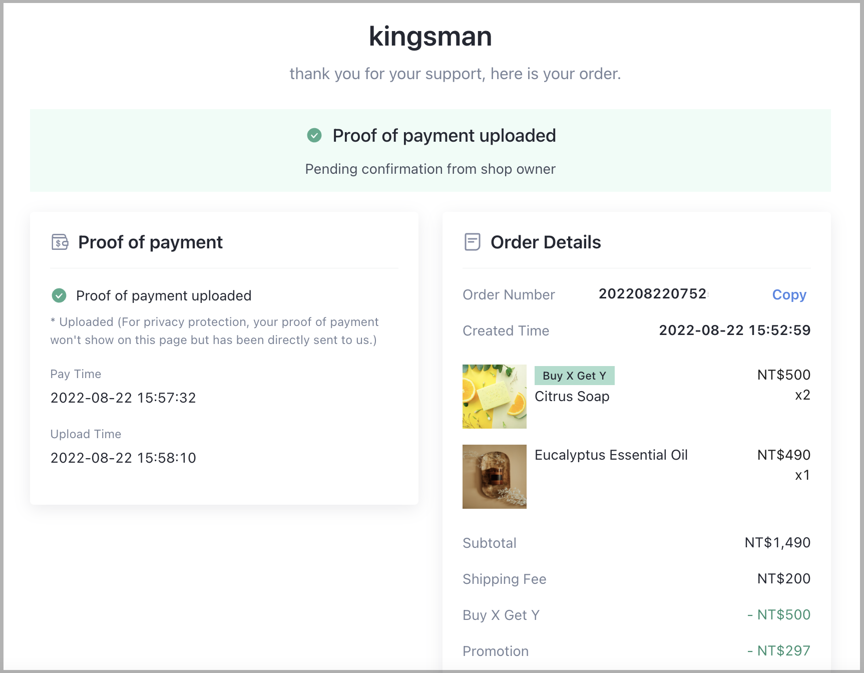Click the Created Time value
The width and height of the screenshot is (864, 673).
click(734, 330)
